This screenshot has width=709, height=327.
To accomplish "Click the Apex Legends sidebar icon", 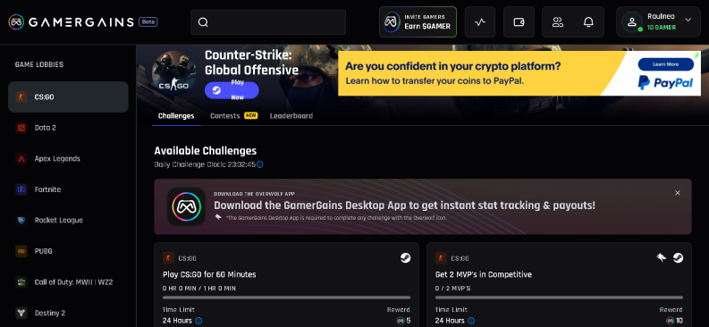I will coord(21,158).
